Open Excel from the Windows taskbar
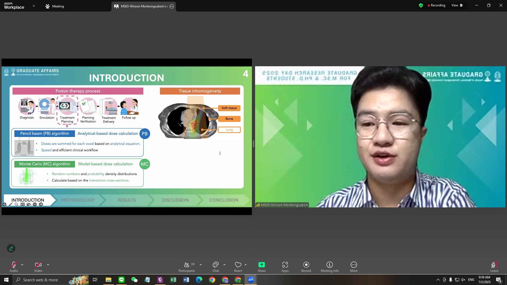This screenshot has width=507, height=285. pyautogui.click(x=173, y=280)
